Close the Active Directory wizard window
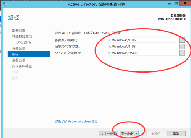The height and width of the screenshot is (138, 191). pyautogui.click(x=185, y=3)
